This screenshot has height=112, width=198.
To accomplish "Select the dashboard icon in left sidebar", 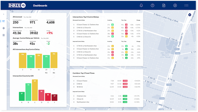I will click(4, 21).
